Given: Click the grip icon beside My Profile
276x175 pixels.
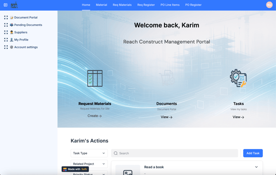Looking at the screenshot, I should [6, 40].
